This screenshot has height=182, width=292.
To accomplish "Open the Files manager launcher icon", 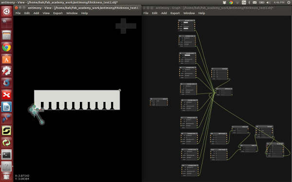I will pos(6,35).
